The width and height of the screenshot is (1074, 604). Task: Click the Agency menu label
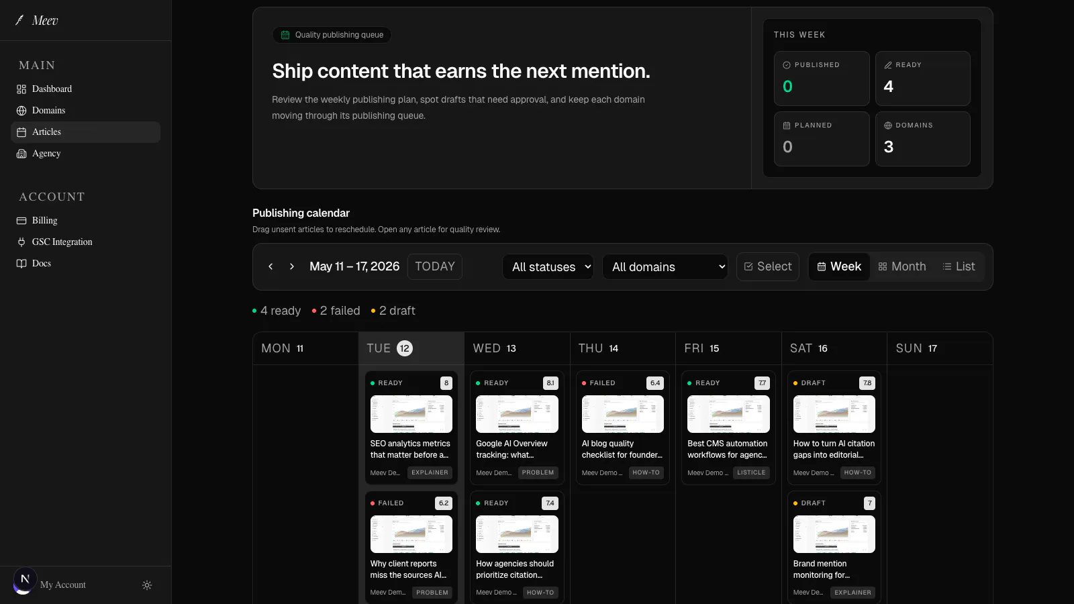tap(46, 154)
